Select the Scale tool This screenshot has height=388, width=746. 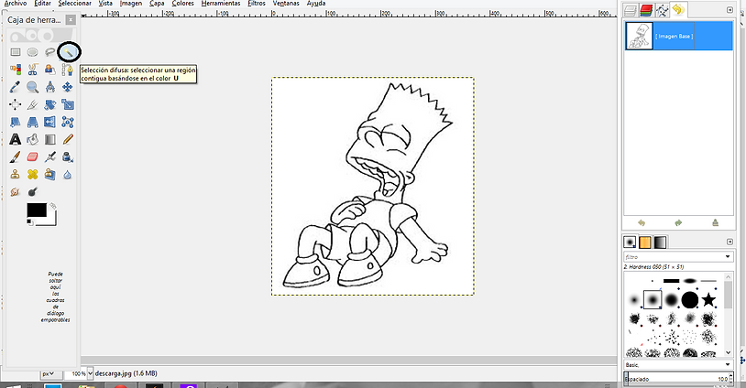point(68,104)
